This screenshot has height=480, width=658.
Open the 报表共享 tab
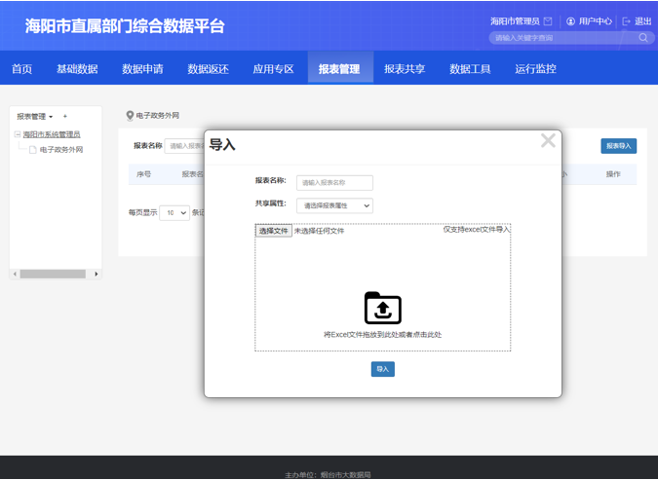[405, 69]
